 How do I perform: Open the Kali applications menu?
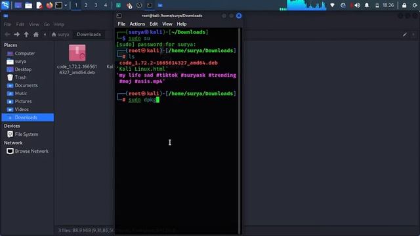coord(5,5)
